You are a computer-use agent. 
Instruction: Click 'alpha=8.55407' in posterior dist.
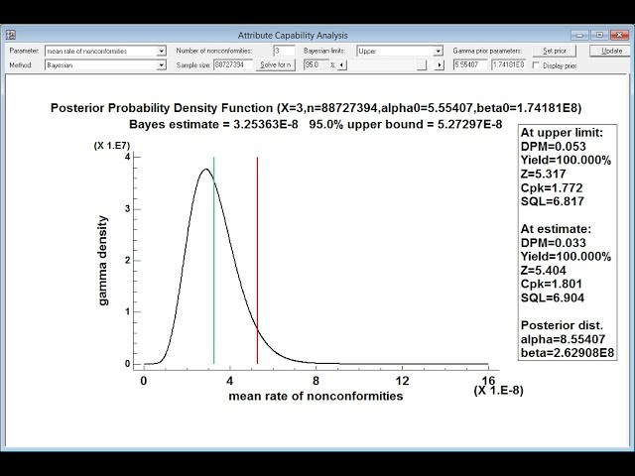[563, 339]
